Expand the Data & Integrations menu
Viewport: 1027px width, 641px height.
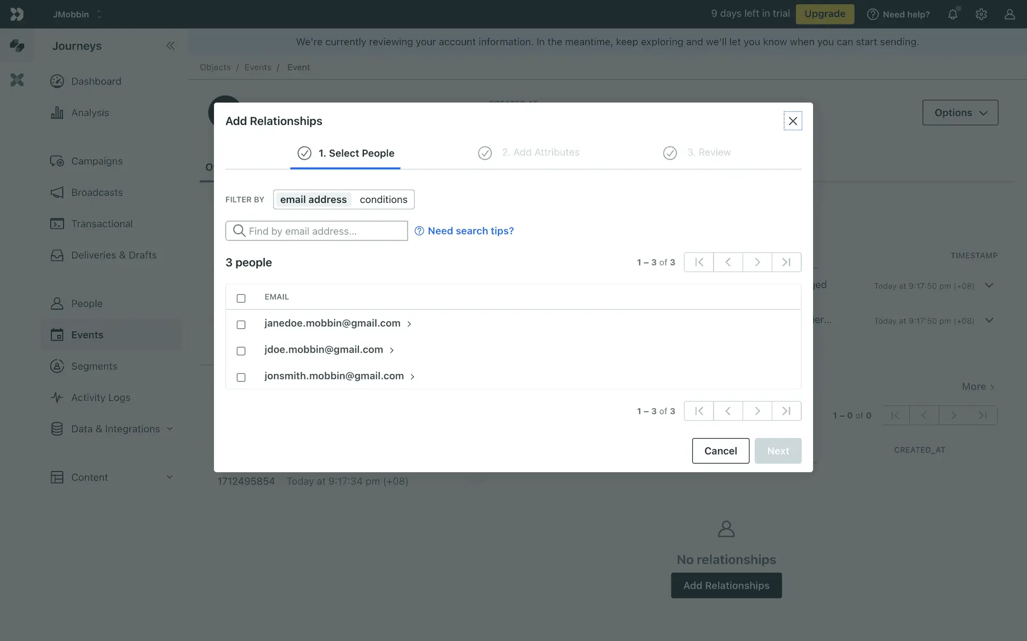tap(116, 429)
